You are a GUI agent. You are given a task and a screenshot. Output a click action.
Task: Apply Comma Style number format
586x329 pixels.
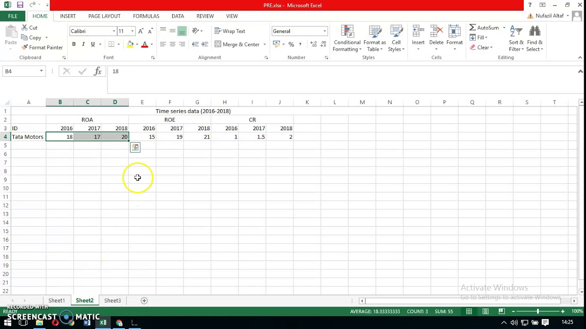click(x=300, y=44)
